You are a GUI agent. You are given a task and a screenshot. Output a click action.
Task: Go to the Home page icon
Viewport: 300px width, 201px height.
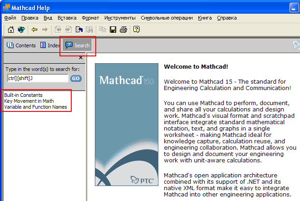coord(11,30)
